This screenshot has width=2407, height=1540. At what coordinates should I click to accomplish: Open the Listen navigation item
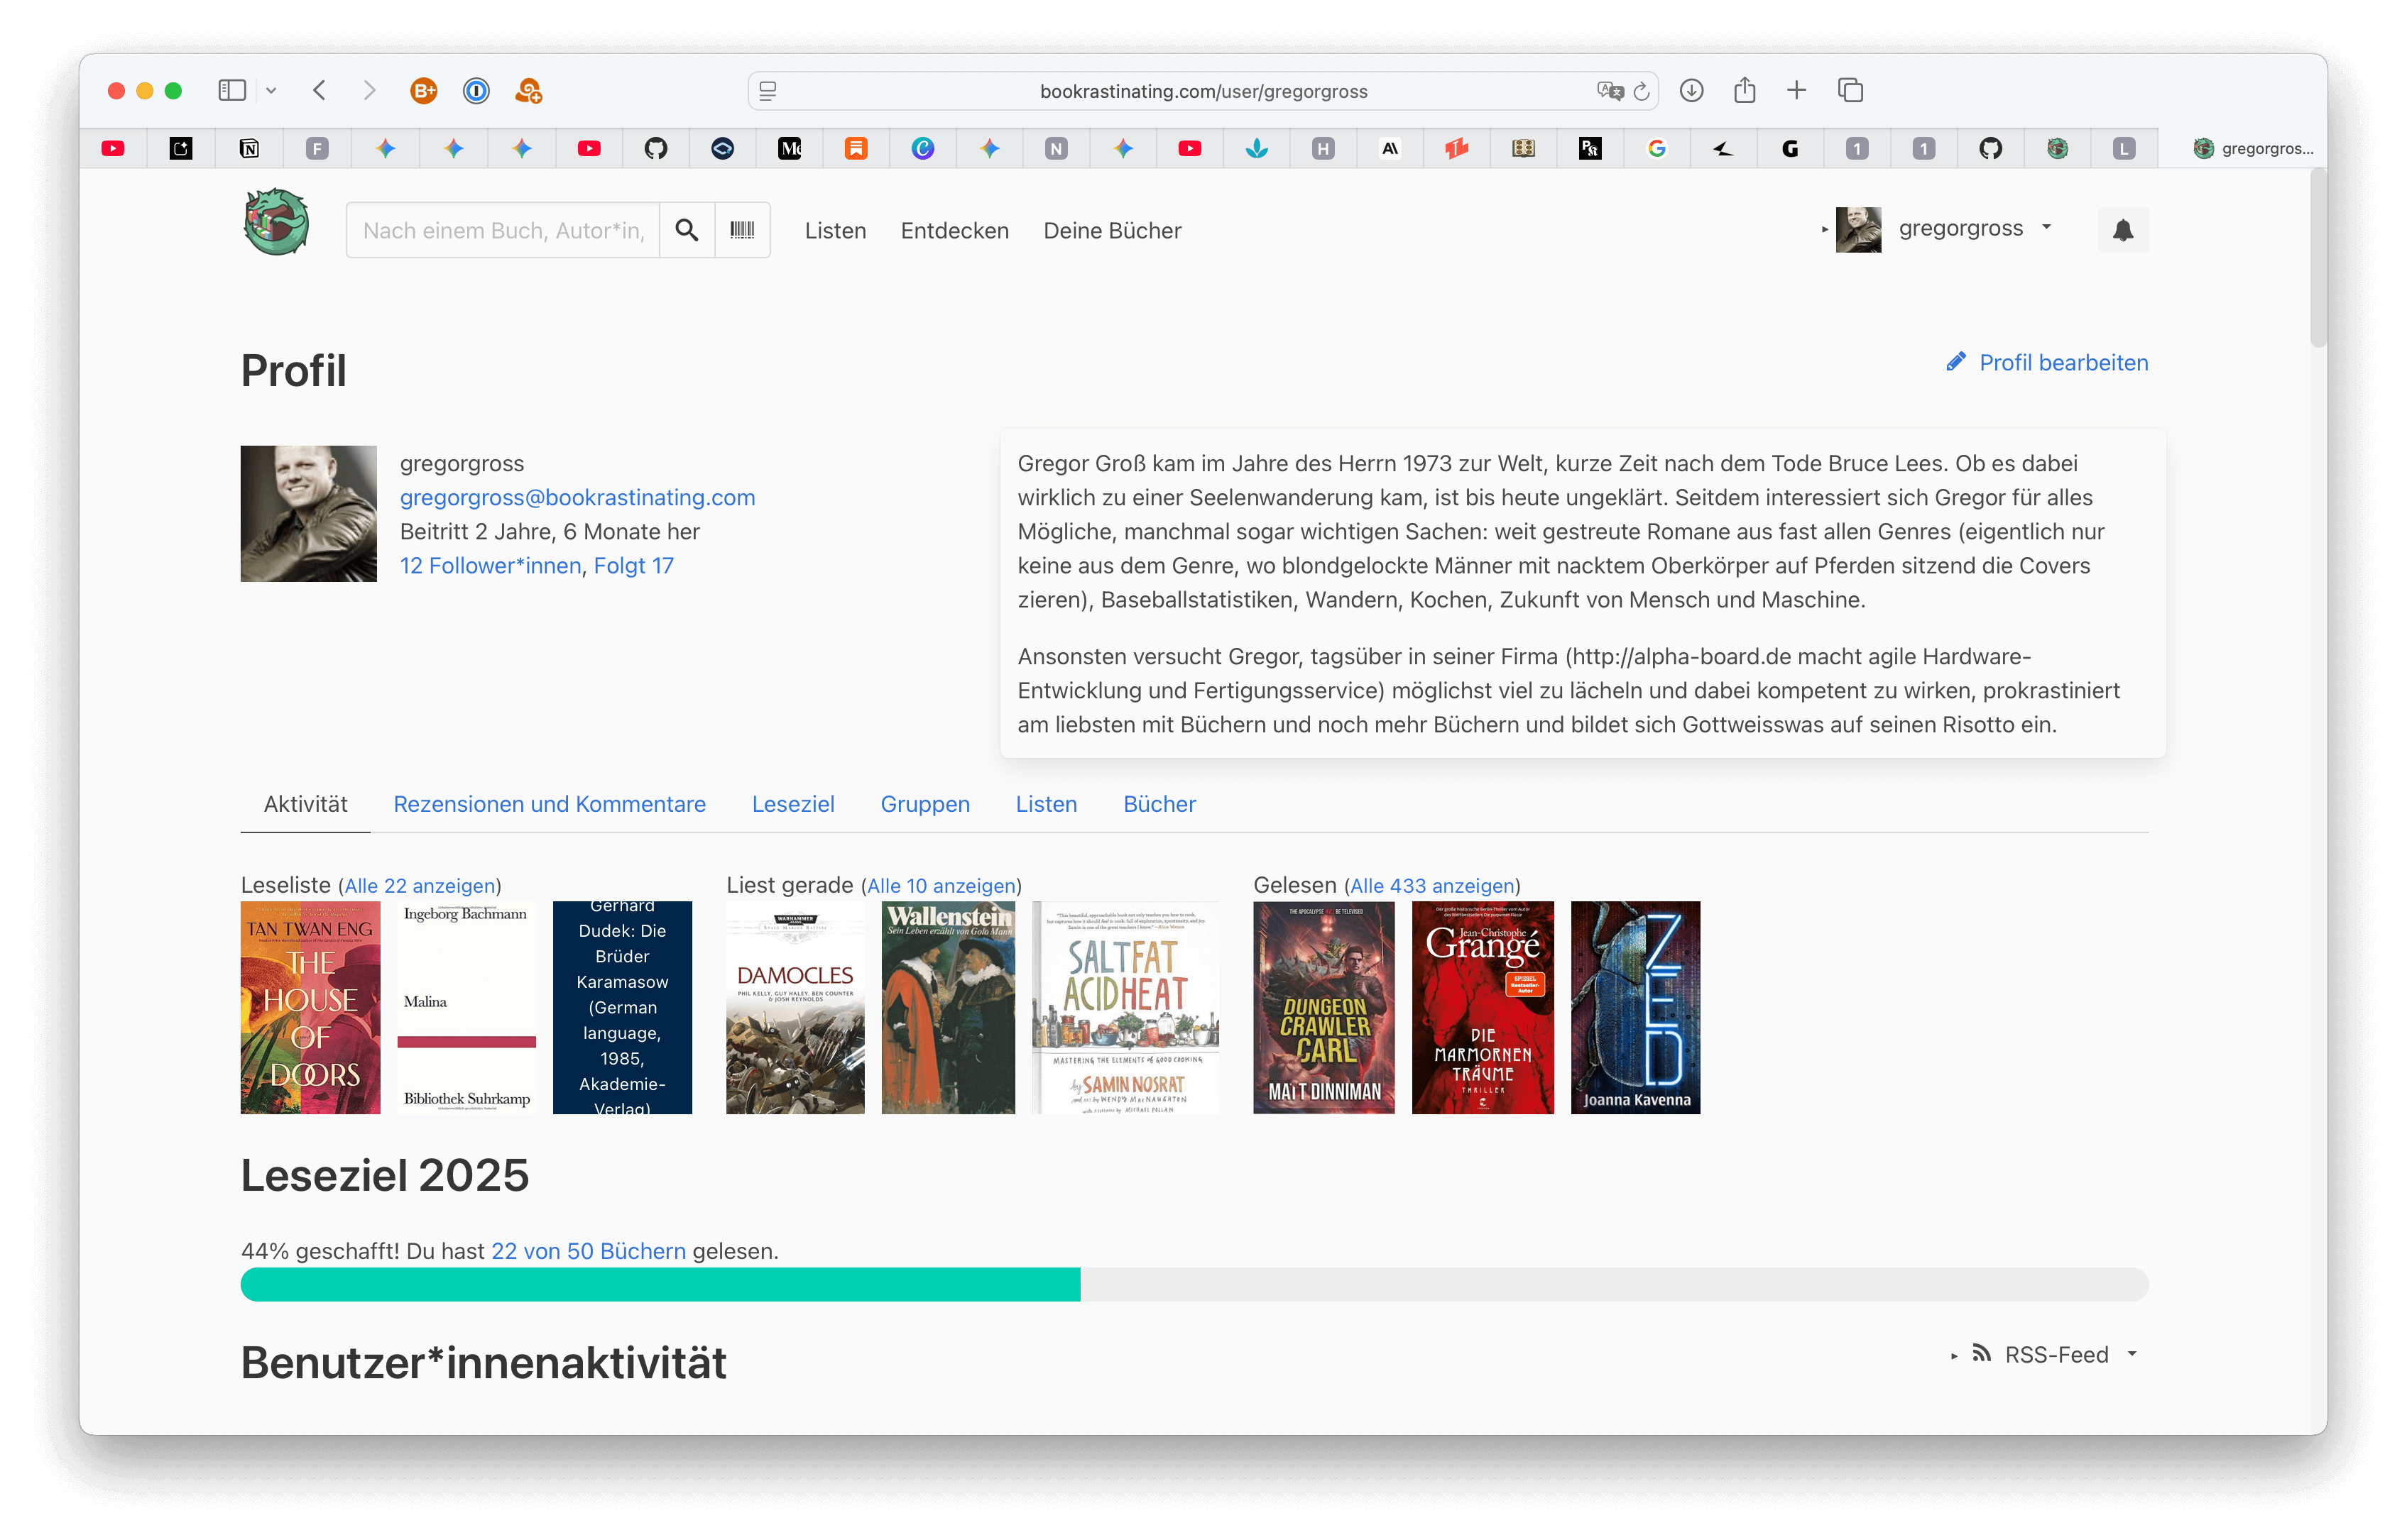click(835, 230)
